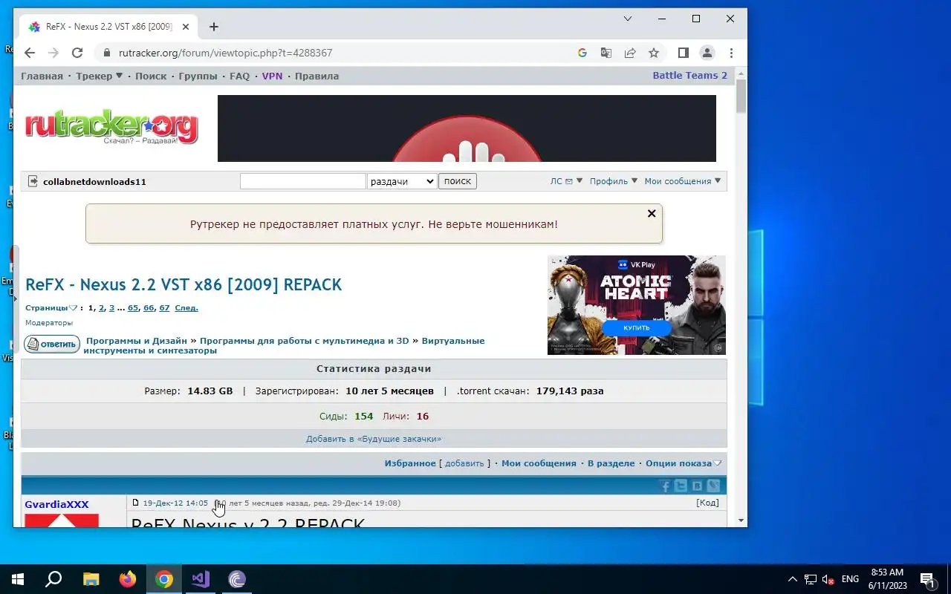Reload the rutracker page
This screenshot has height=594, width=951.
[x=77, y=53]
